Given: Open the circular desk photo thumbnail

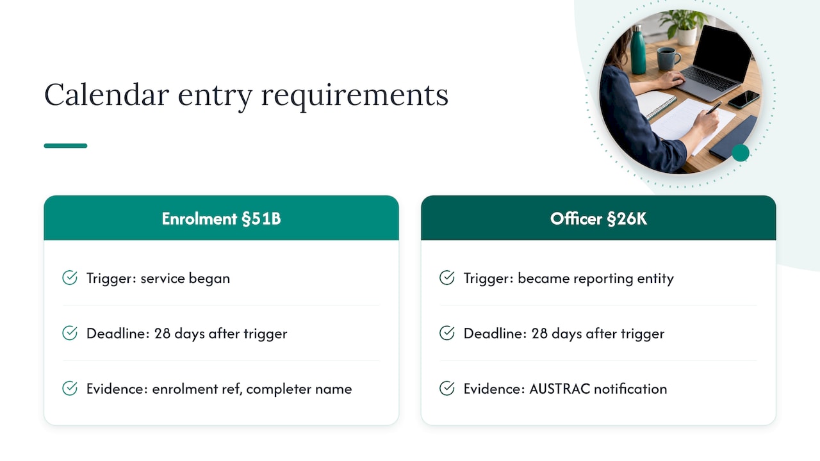Looking at the screenshot, I should 680,92.
